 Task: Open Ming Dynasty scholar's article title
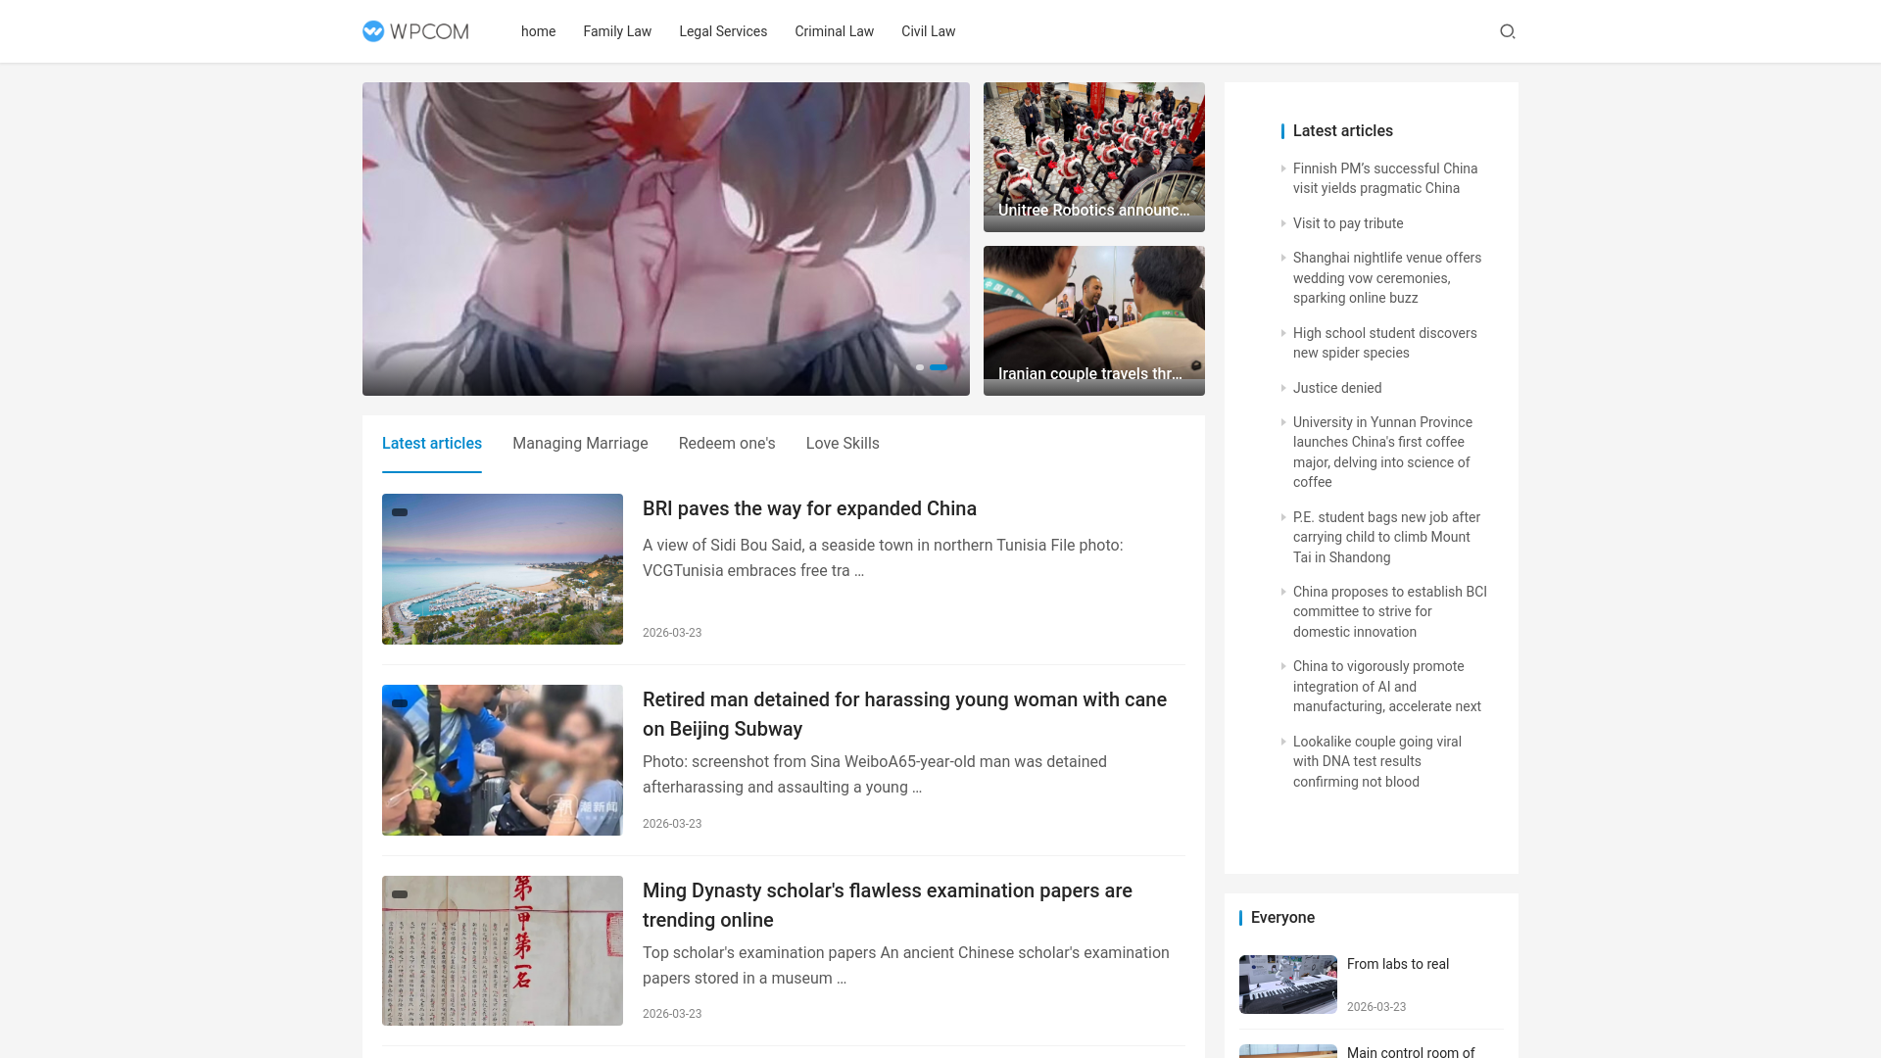pyautogui.click(x=888, y=905)
